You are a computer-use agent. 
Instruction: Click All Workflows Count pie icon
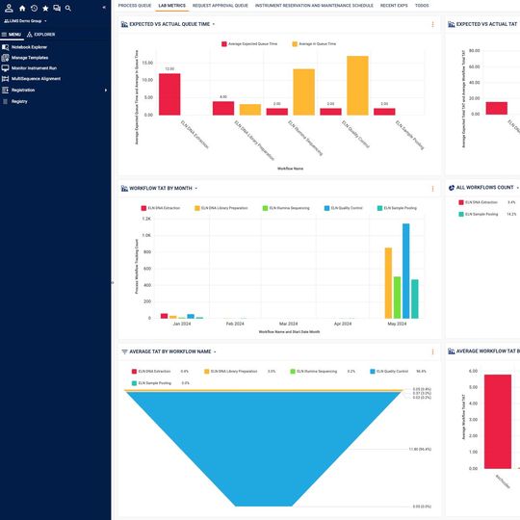[452, 188]
